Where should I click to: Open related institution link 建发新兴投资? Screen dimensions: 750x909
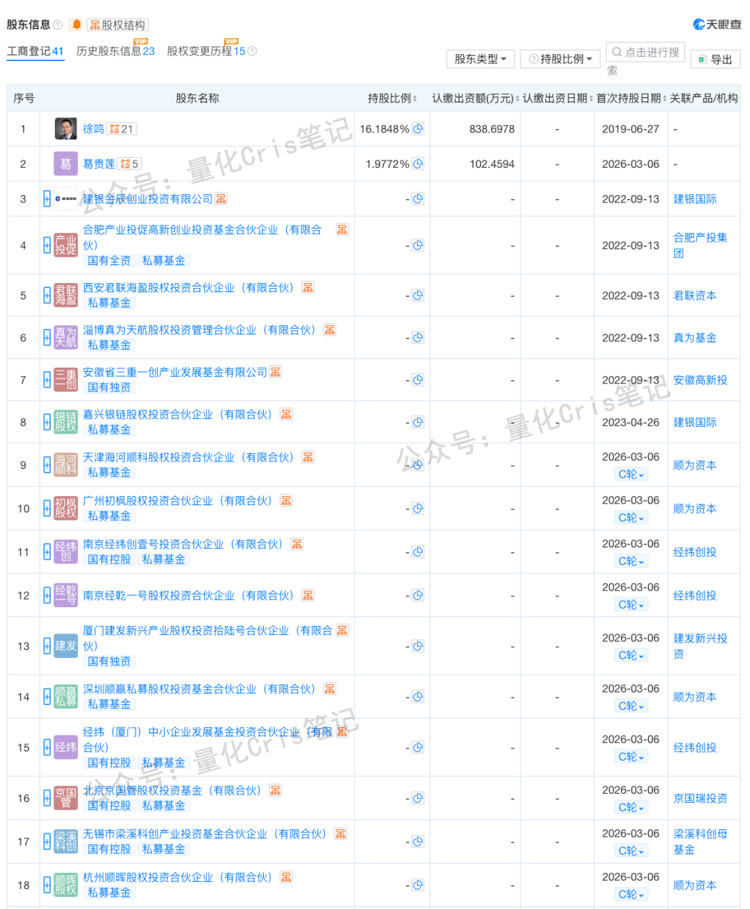700,646
